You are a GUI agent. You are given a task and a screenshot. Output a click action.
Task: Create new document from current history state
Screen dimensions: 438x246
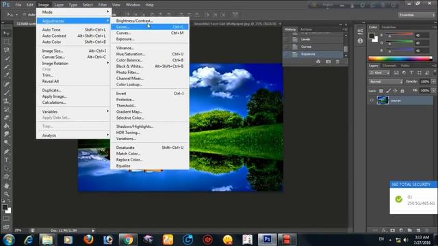pos(318,61)
